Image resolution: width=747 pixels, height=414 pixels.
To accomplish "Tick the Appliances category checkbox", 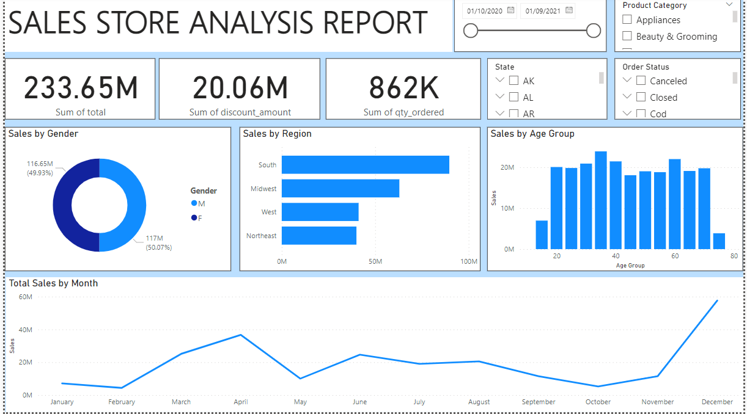I will point(627,20).
